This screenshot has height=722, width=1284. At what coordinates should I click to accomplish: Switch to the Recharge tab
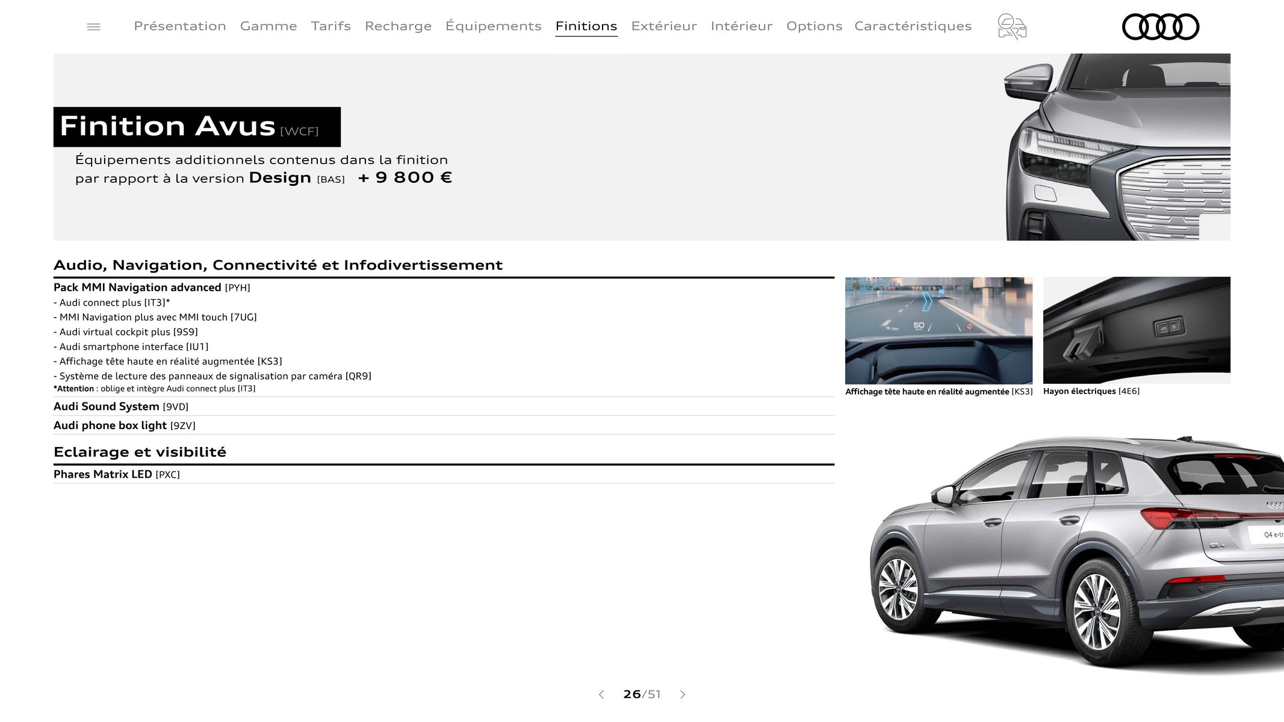(399, 26)
